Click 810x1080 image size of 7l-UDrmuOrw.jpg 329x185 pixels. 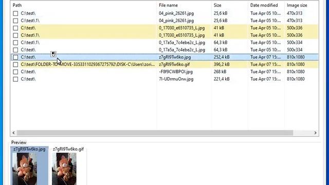coord(296,79)
